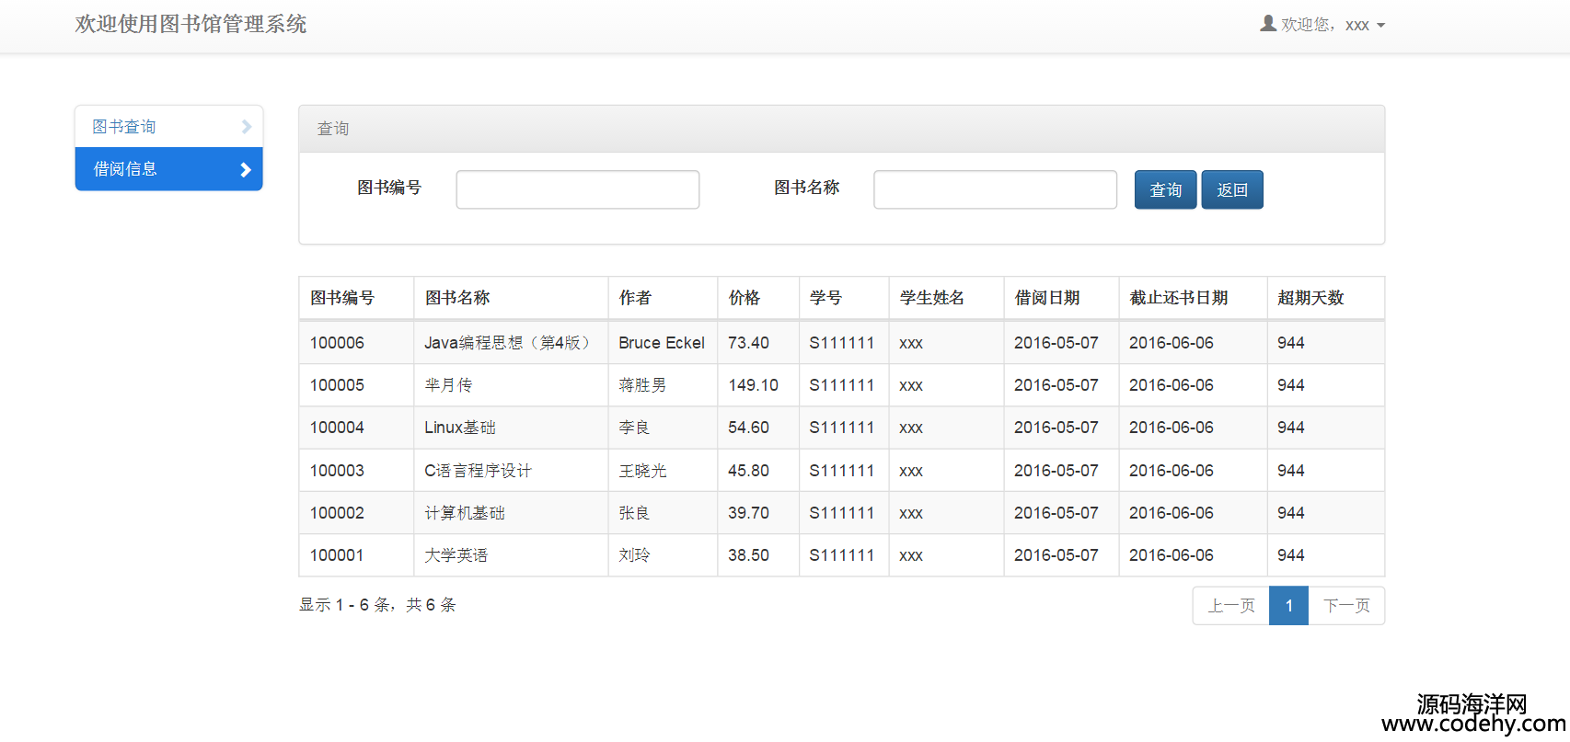1570x742 pixels.
Task: Go to previous page with 上一页
Action: (x=1230, y=606)
